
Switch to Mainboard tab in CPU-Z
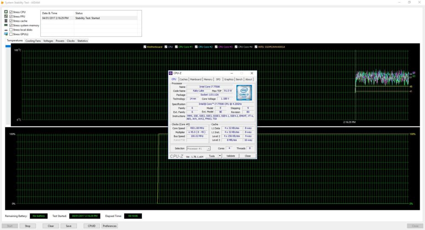coord(195,79)
